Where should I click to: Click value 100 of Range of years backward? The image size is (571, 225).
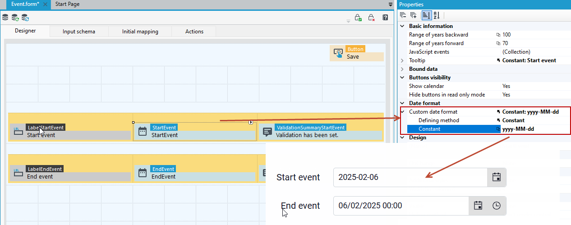pos(507,35)
